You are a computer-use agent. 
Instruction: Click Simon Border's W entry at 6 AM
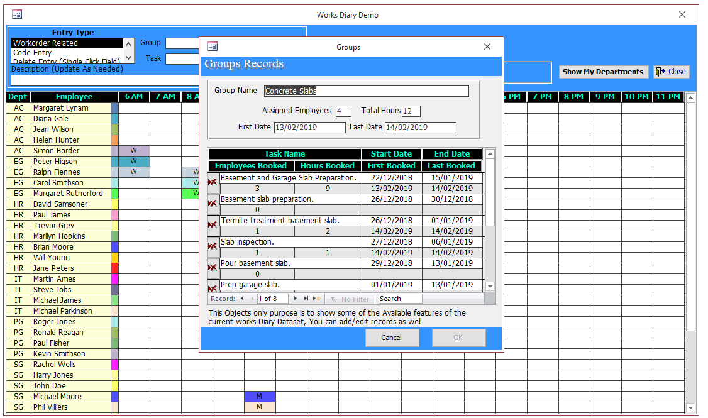click(x=134, y=151)
